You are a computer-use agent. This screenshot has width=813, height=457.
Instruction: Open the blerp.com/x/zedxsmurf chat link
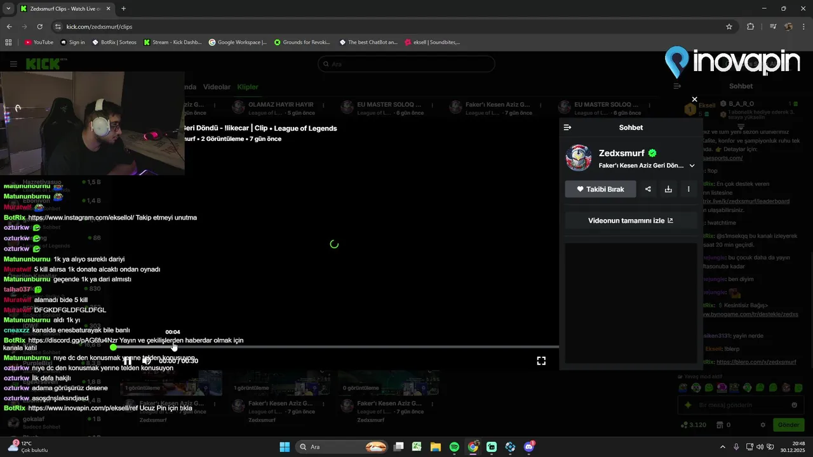[756, 362]
